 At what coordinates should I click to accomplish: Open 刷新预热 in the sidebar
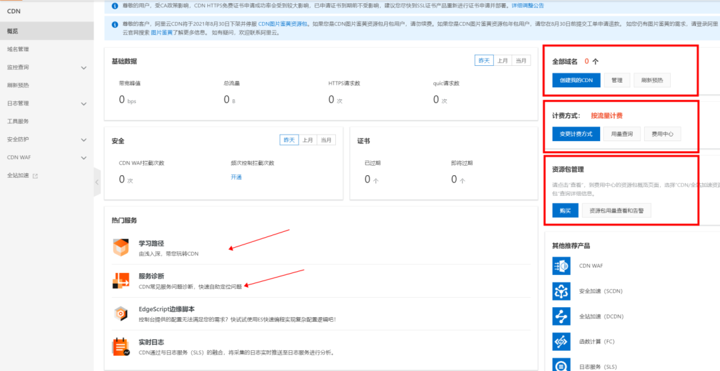47,85
